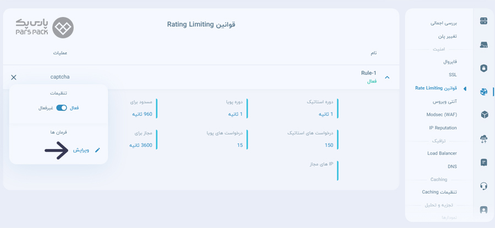Go to the IP Reputation menu item
Image resolution: width=495 pixels, height=228 pixels.
(443, 128)
